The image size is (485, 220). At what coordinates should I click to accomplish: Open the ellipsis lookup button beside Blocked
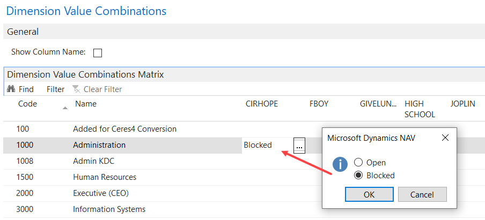click(299, 145)
